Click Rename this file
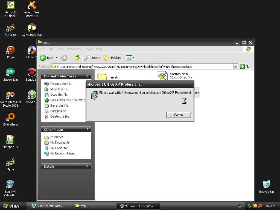The image size is (280, 210). point(58,84)
